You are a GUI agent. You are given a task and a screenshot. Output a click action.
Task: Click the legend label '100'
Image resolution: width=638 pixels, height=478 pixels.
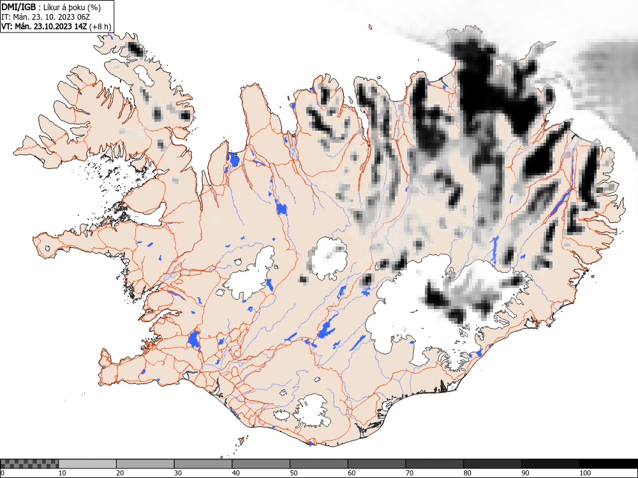click(x=585, y=473)
